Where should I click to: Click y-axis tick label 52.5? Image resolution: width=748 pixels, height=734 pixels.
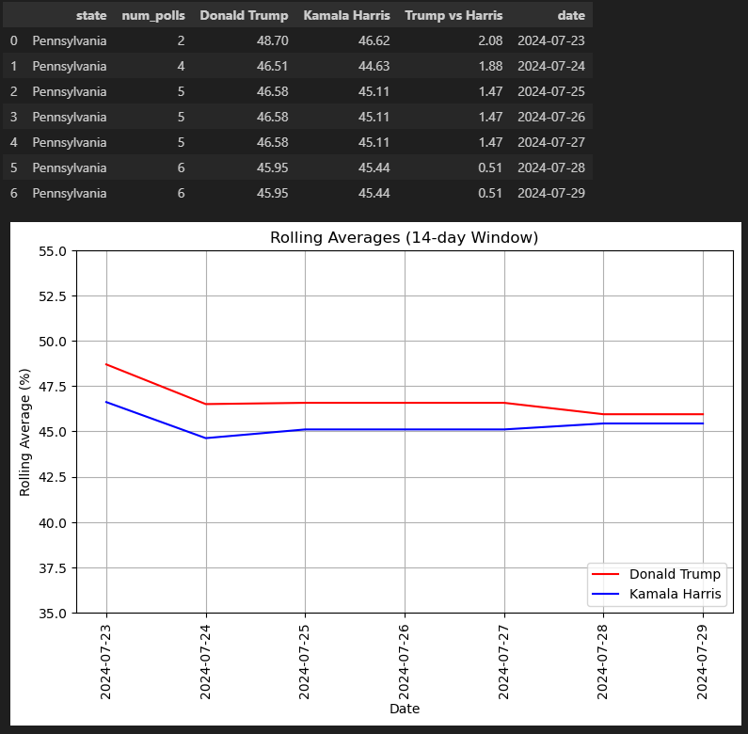53,296
